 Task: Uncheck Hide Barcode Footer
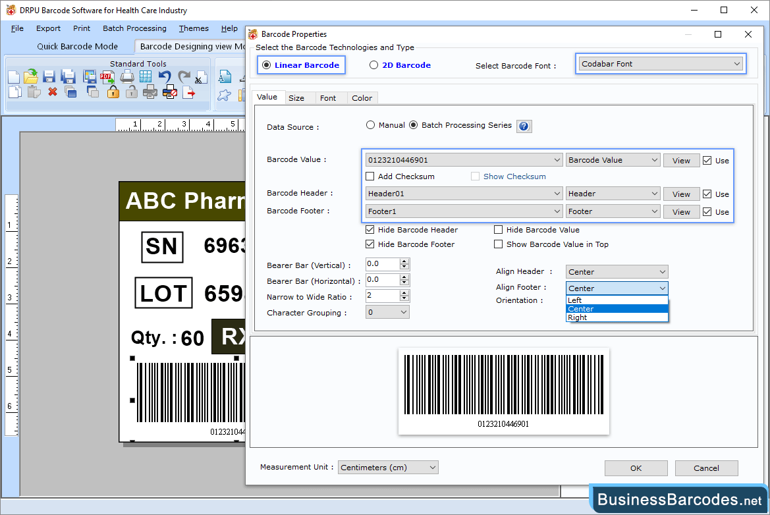click(370, 244)
